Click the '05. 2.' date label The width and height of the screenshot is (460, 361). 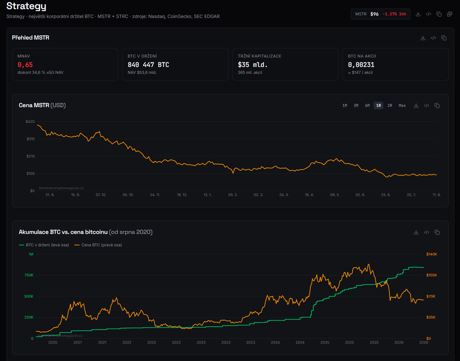tap(233, 195)
